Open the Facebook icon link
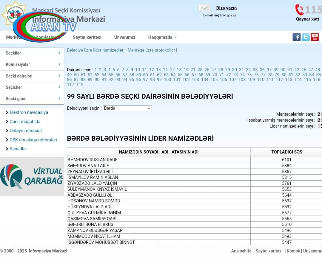Viewport: 322px width, 262px height. click(296, 37)
